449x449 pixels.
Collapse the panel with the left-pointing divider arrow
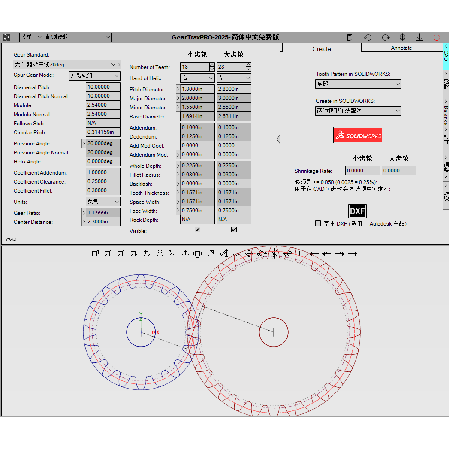[278, 139]
